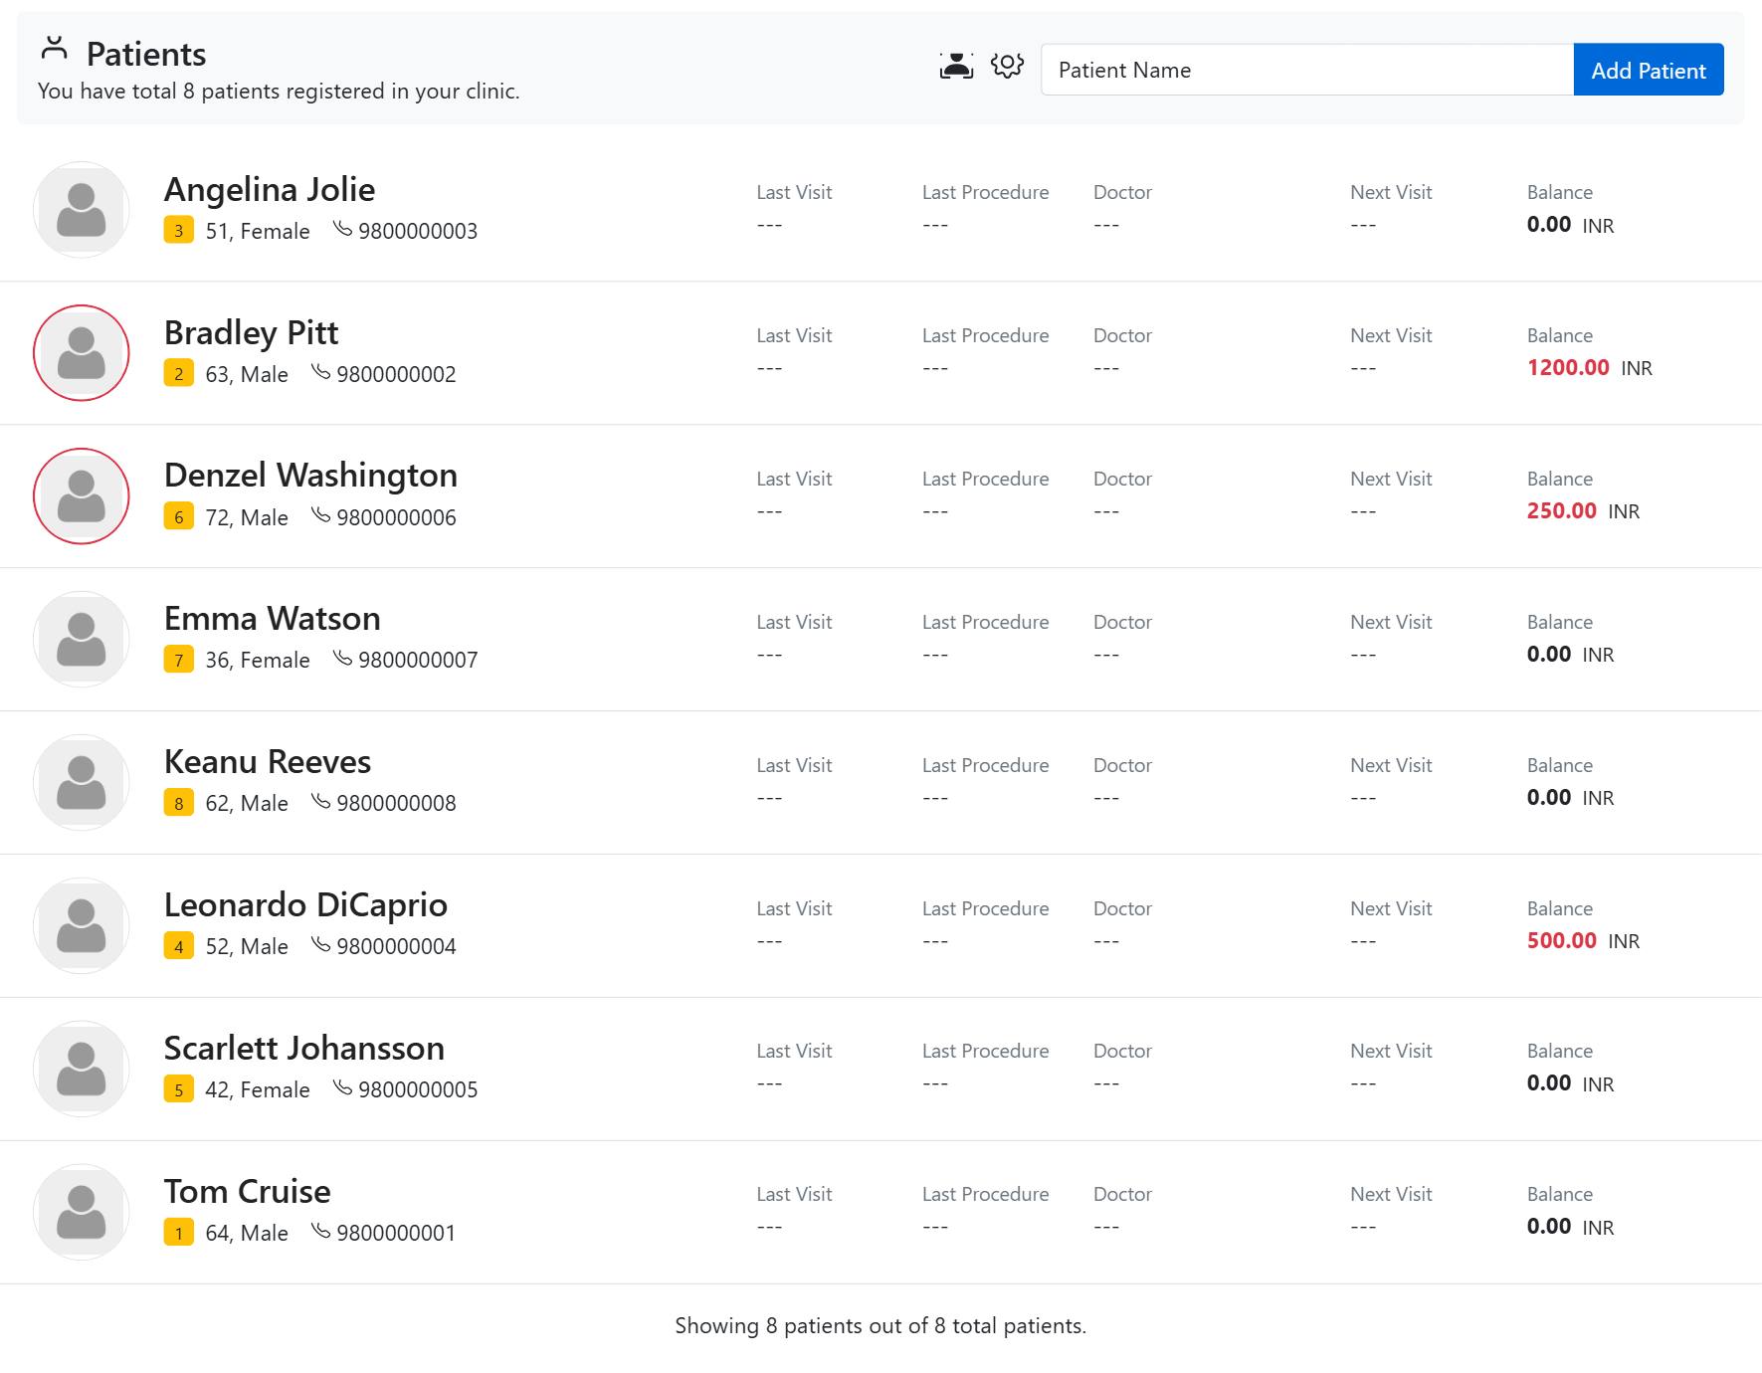
Task: Click phone number 9800000005
Action: pos(418,1089)
